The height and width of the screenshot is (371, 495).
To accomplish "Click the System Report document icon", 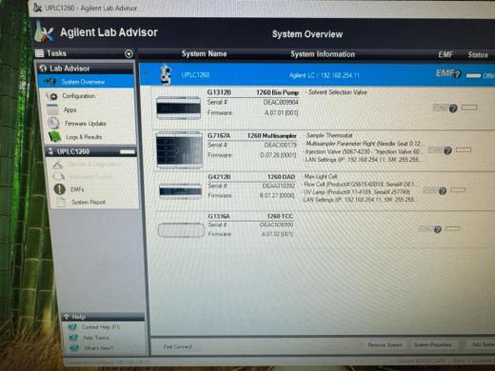I will (61, 202).
